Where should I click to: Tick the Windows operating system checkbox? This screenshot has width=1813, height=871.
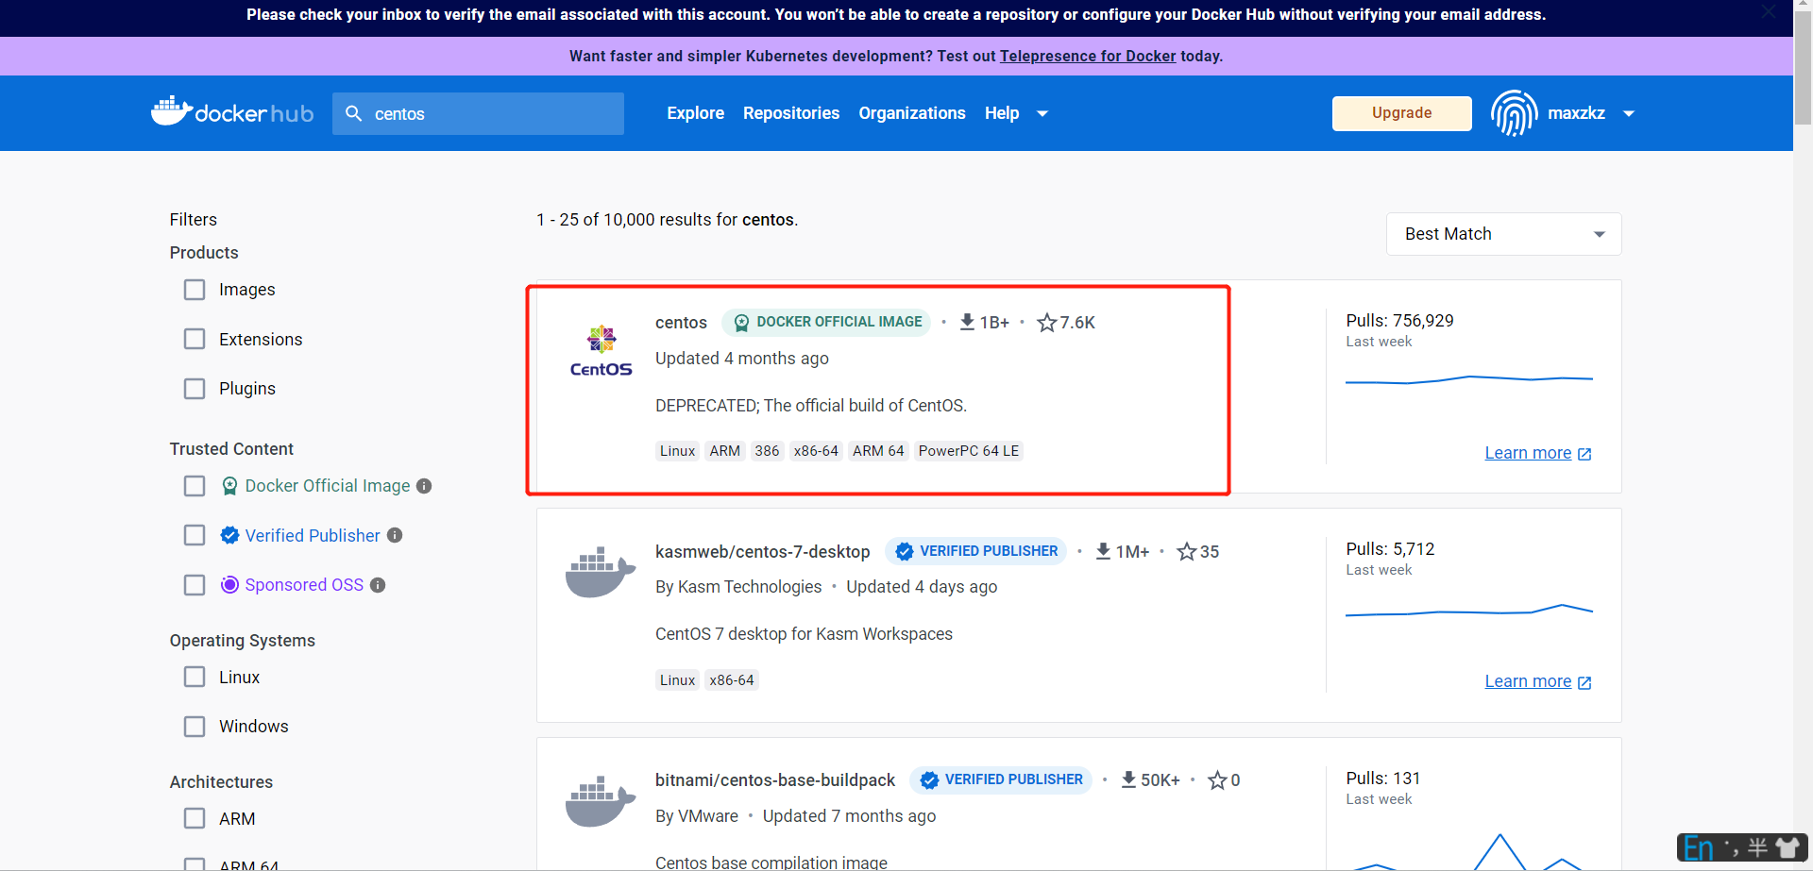point(195,727)
